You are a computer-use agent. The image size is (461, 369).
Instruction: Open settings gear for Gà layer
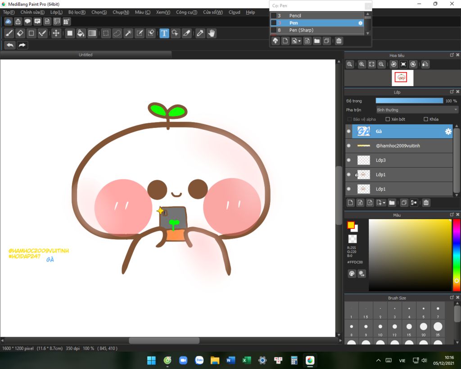[448, 132]
